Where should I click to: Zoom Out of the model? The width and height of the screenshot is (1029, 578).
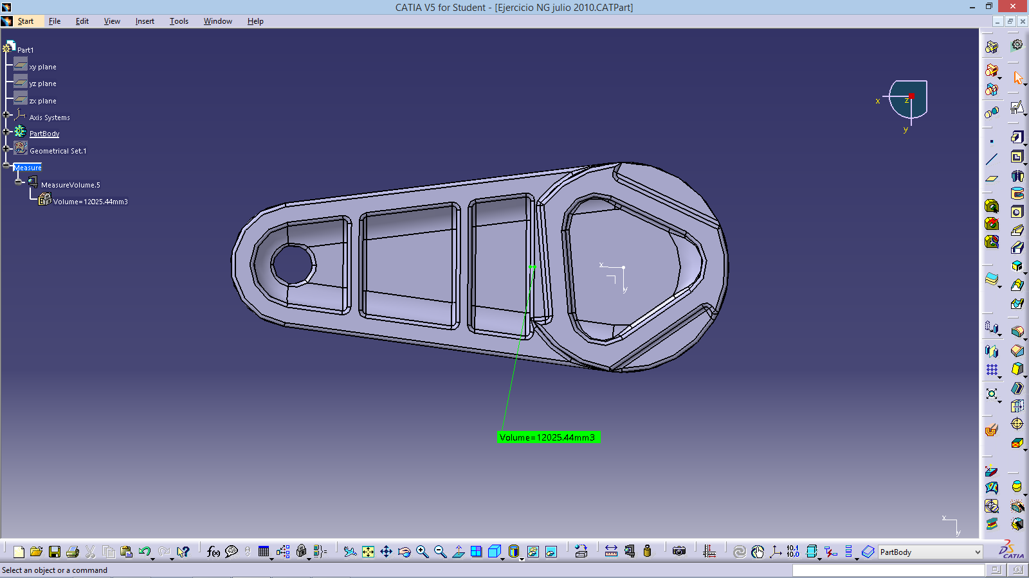tap(440, 552)
